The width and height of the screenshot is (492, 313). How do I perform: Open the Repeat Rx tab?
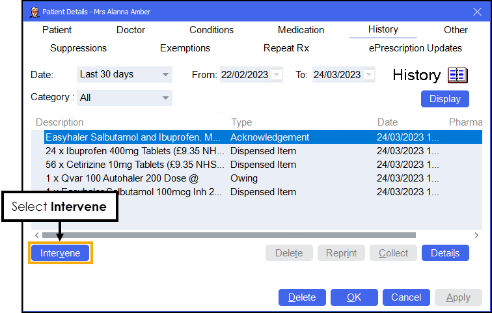[286, 48]
